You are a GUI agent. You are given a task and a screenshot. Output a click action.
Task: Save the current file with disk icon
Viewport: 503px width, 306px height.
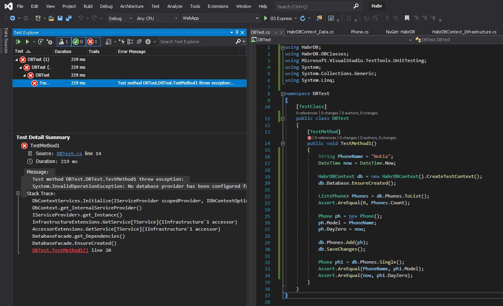[x=60, y=18]
